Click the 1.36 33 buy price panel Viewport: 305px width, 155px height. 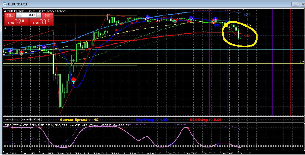(41, 22)
